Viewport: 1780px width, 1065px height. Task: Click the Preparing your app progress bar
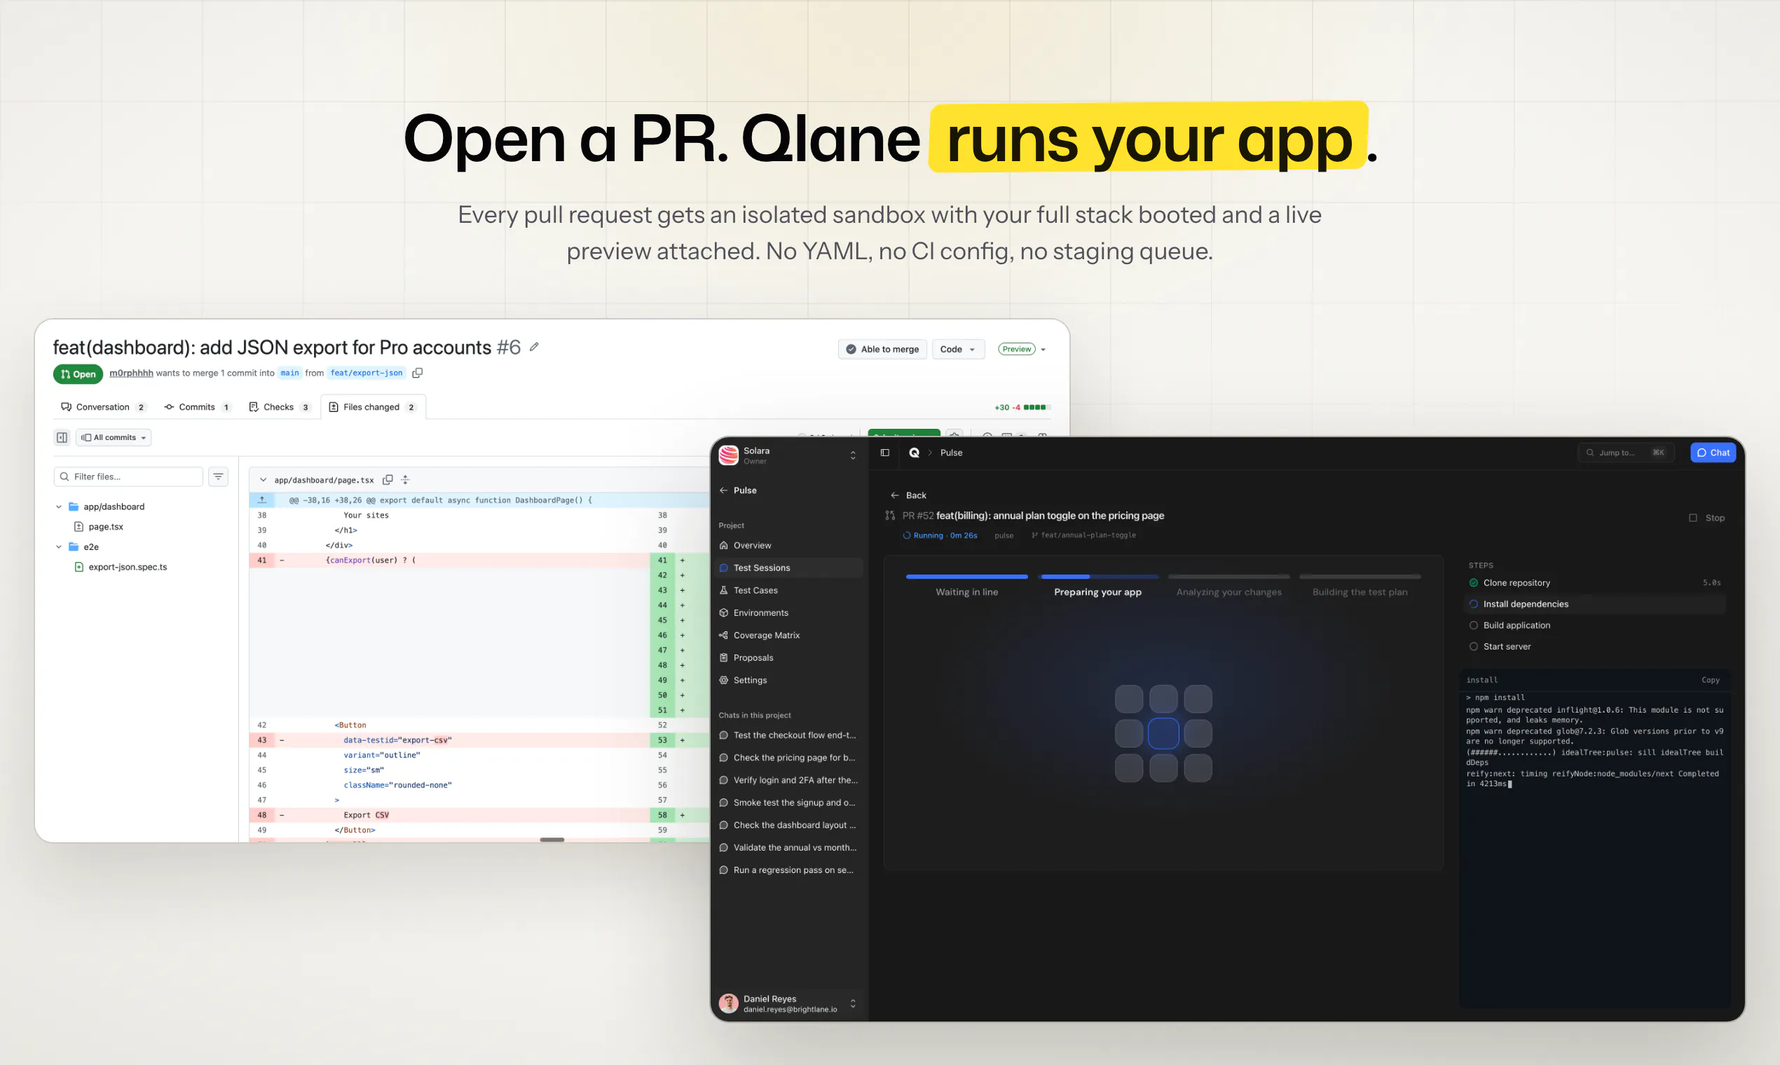[x=1099, y=576]
